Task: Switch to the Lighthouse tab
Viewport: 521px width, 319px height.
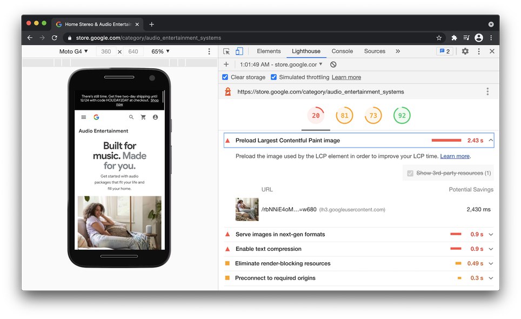Action: click(x=306, y=51)
